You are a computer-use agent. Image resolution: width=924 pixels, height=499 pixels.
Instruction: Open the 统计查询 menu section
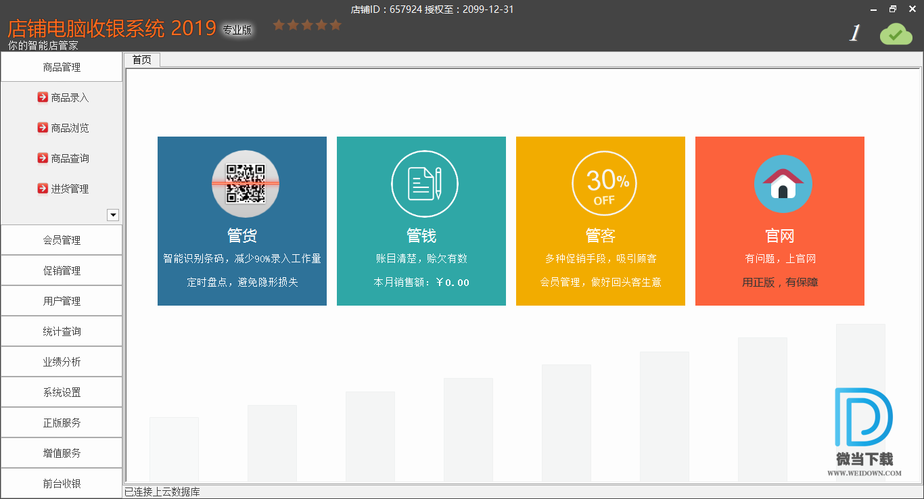click(62, 331)
